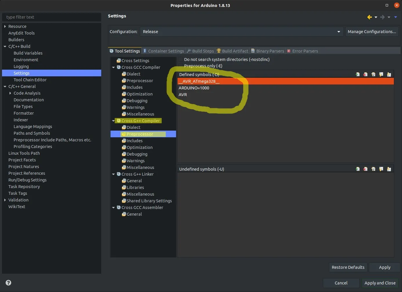The image size is (402, 292).
Task: Delete an undefined symbol (-U) entry
Action: pos(365,169)
